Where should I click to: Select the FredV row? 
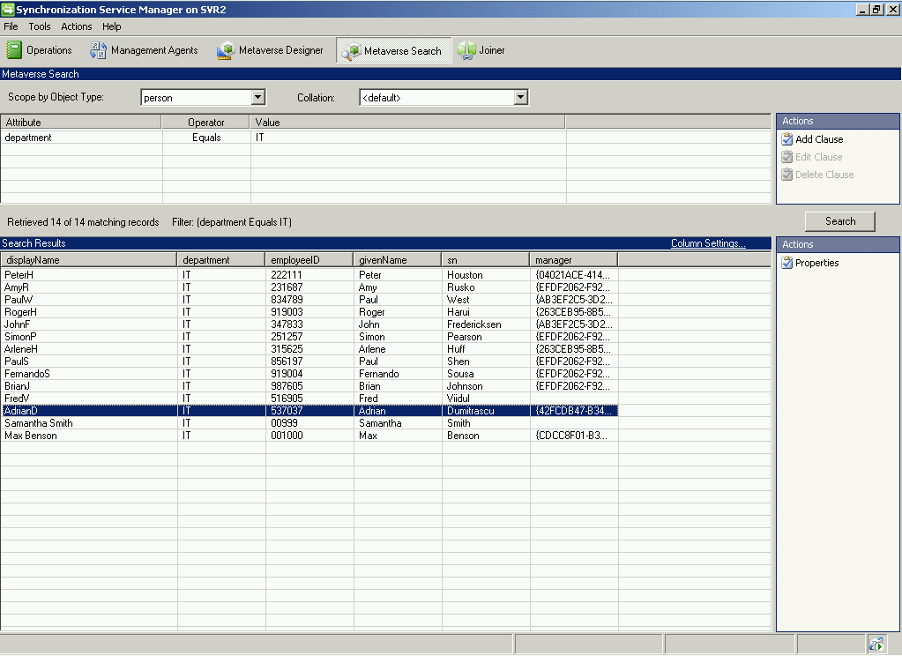pyautogui.click(x=309, y=399)
